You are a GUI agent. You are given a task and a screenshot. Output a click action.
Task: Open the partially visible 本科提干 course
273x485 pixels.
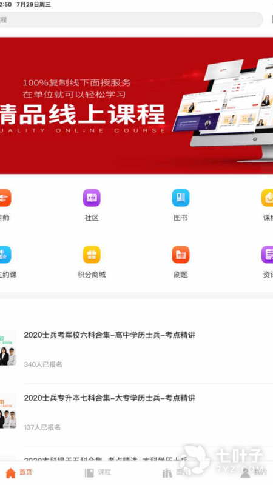tap(136, 458)
